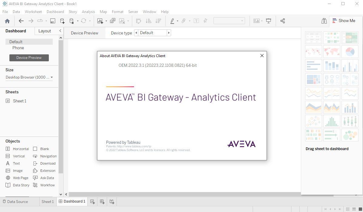Open the Worksheet menu
The height and width of the screenshot is (212, 363).
(x=33, y=11)
